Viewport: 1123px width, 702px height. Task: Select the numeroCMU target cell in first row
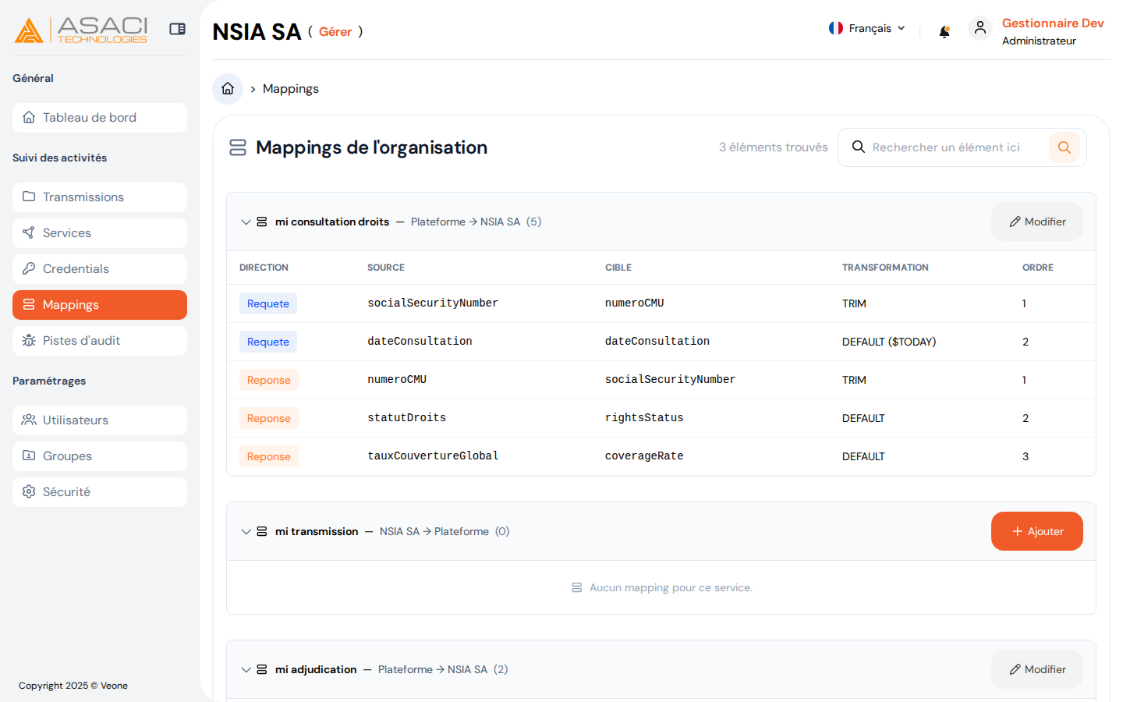pos(635,303)
